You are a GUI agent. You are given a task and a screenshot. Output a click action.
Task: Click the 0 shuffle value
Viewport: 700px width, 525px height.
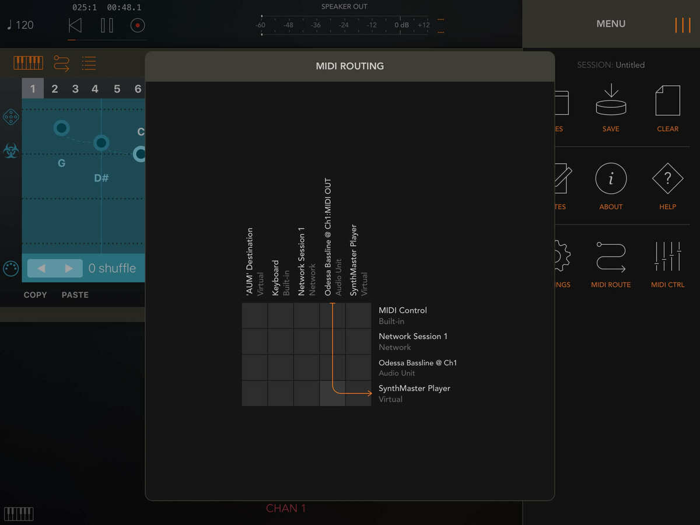(112, 268)
